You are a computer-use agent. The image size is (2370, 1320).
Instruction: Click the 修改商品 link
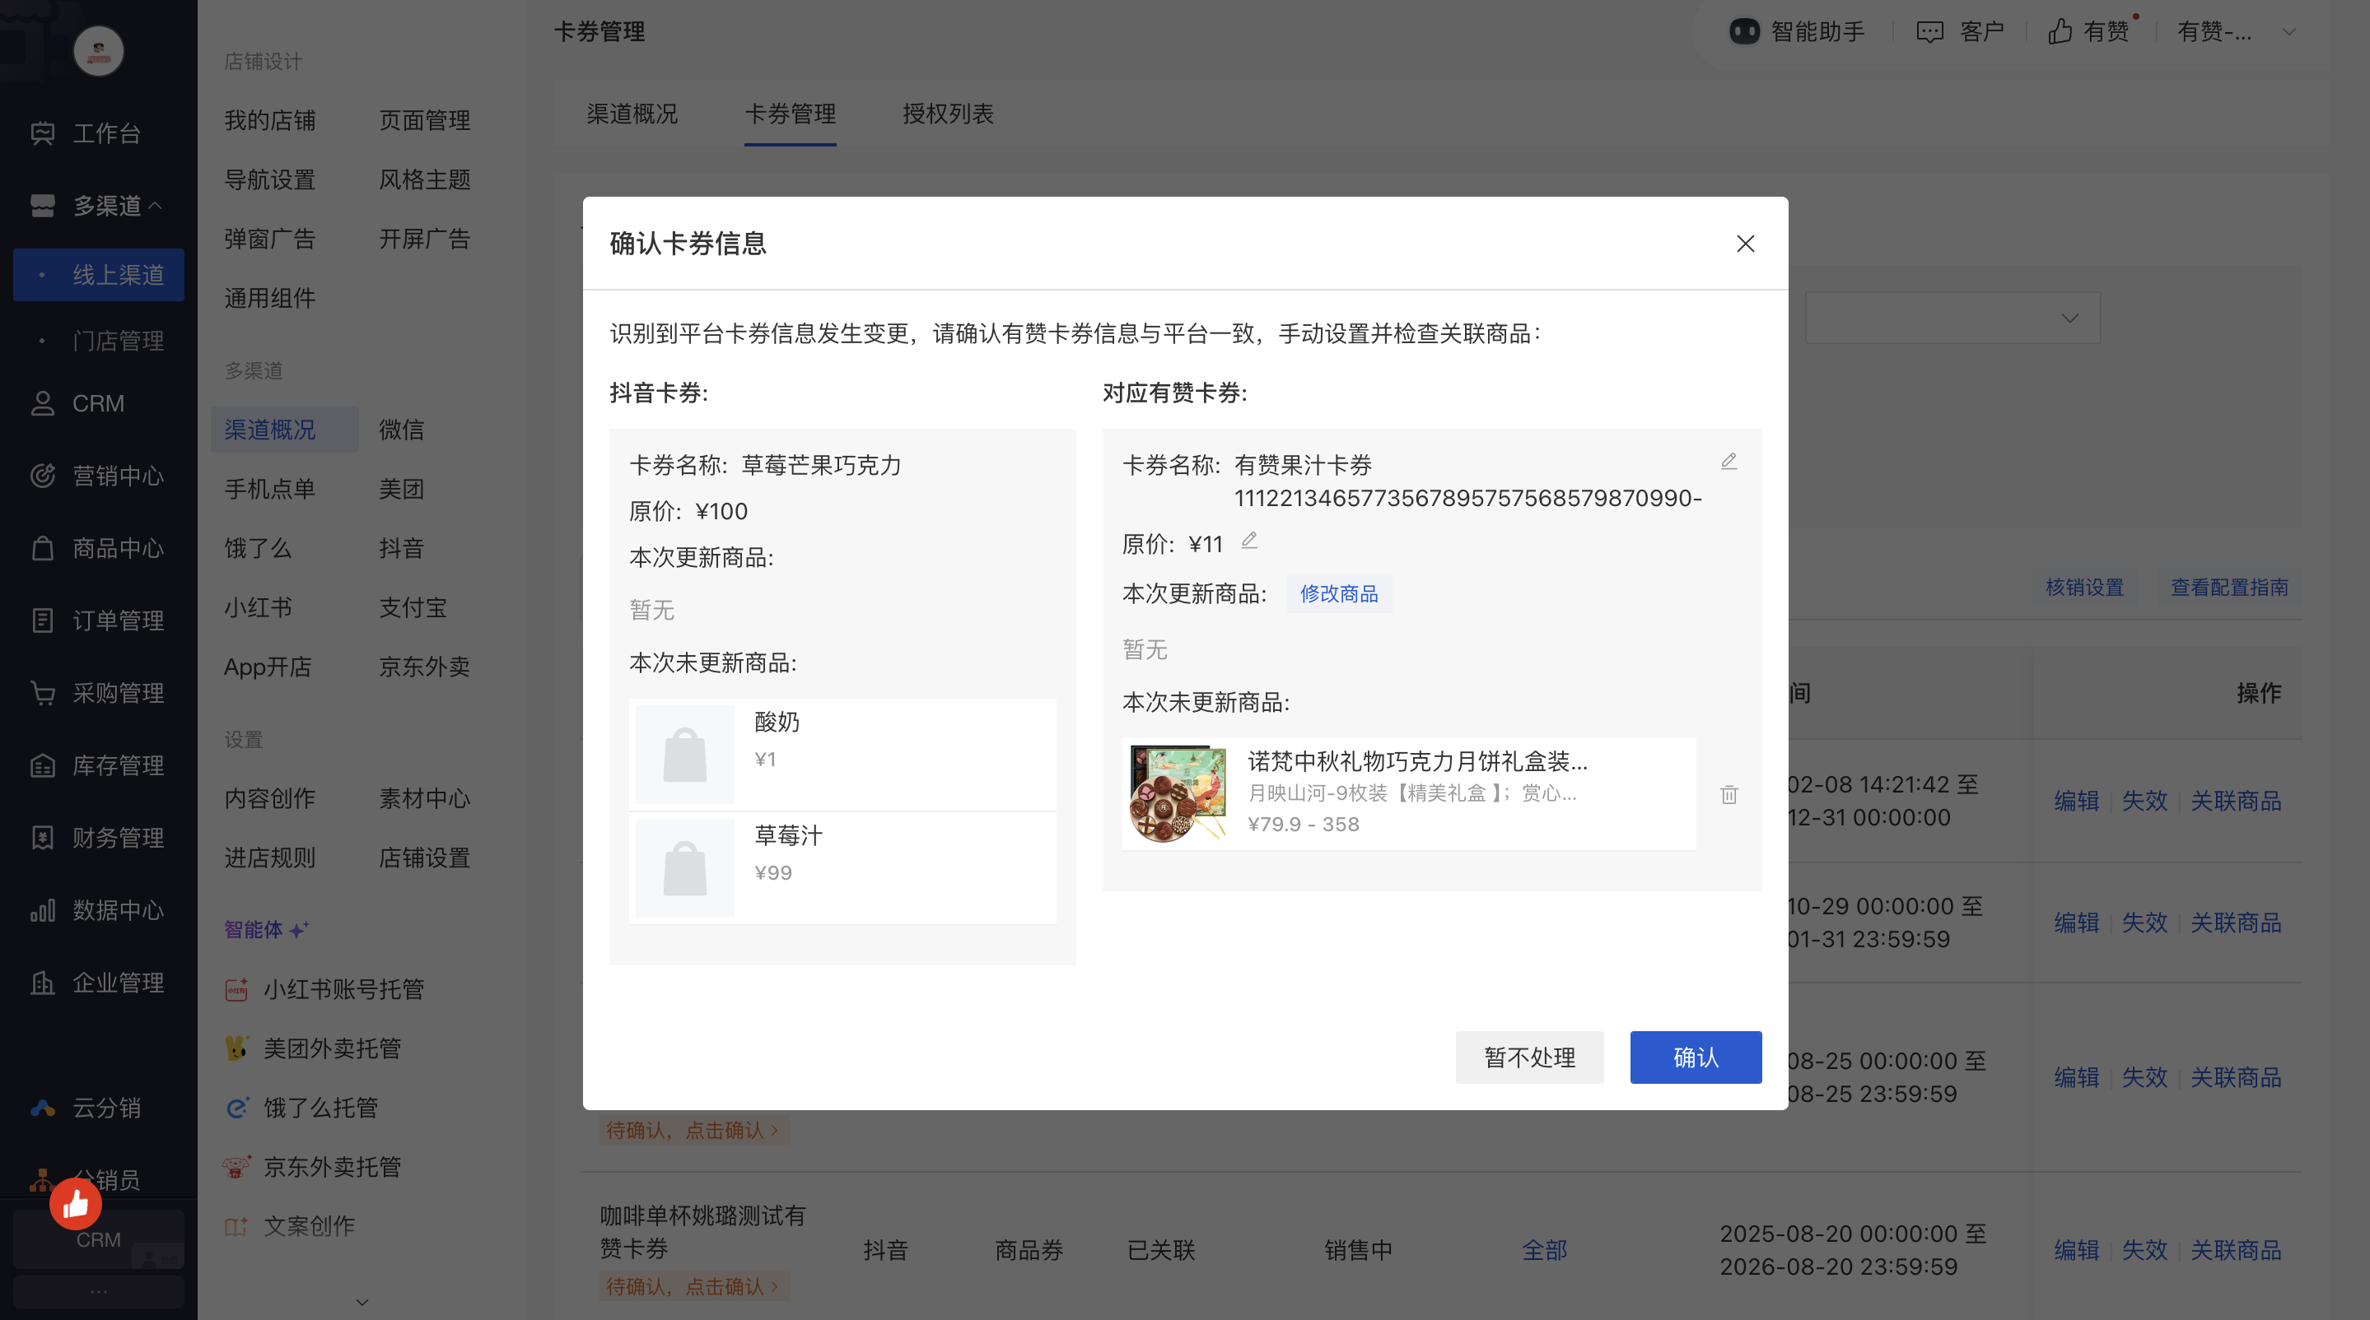[x=1339, y=594]
